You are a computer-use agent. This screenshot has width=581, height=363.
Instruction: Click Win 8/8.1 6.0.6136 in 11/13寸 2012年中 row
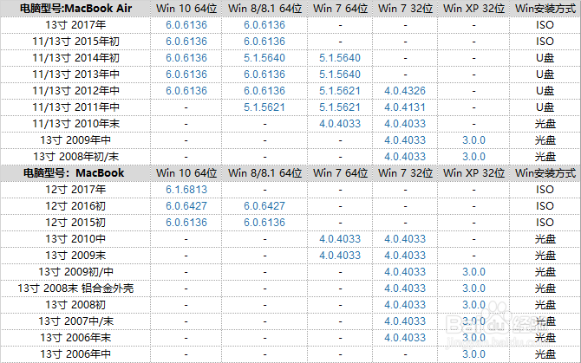click(x=264, y=91)
